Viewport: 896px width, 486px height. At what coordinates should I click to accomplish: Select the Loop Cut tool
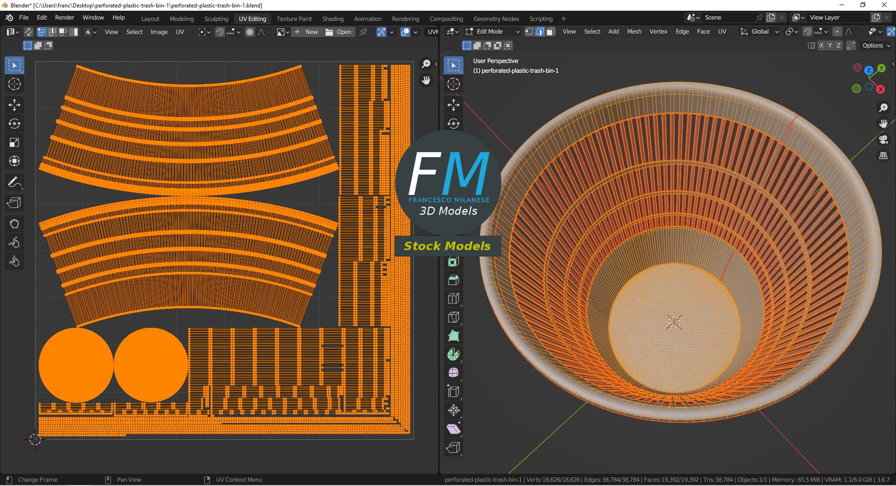[x=454, y=299]
